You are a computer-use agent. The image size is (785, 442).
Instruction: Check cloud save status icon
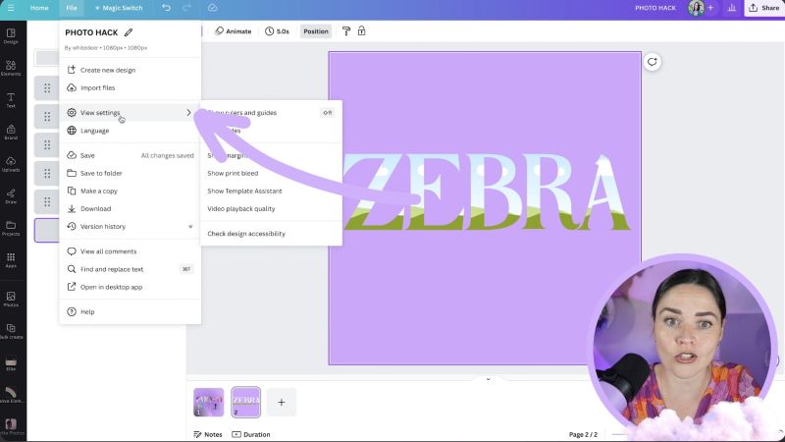coord(212,8)
